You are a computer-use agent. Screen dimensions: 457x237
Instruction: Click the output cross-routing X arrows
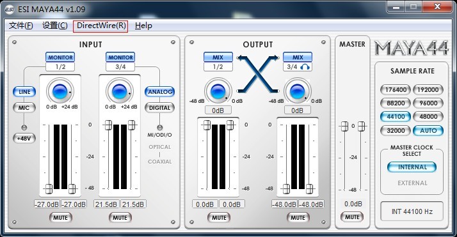coord(258,74)
